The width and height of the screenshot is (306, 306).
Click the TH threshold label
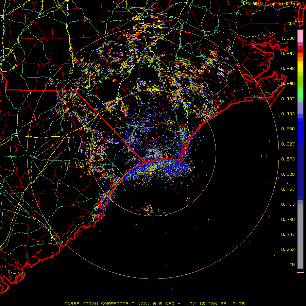click(x=292, y=265)
